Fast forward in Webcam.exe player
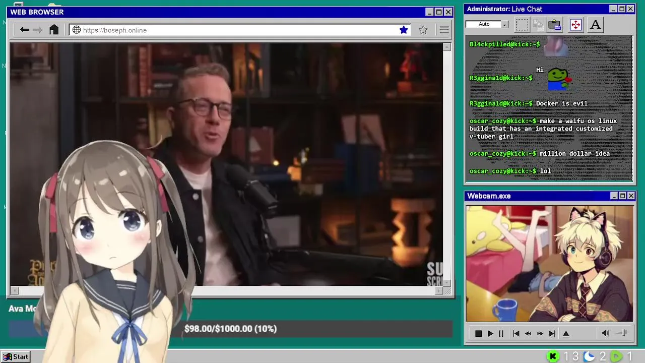 [x=540, y=333]
